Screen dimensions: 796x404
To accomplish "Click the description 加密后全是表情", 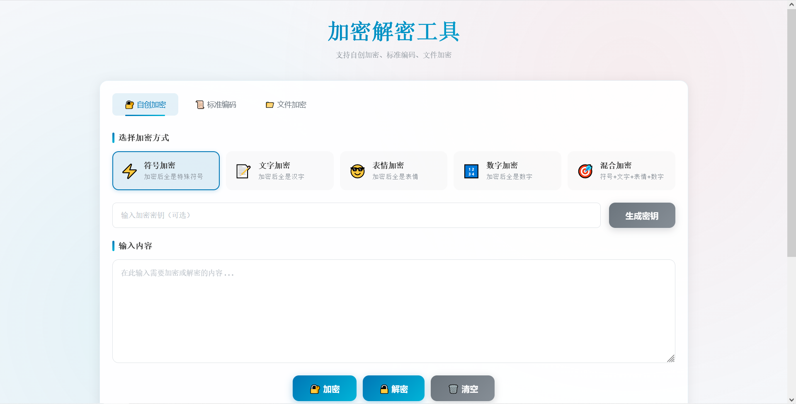I will click(395, 177).
